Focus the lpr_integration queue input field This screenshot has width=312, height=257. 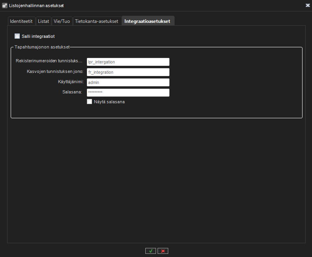[128, 62]
